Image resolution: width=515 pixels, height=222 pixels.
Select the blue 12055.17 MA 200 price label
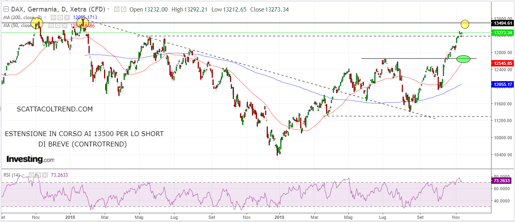[502, 84]
